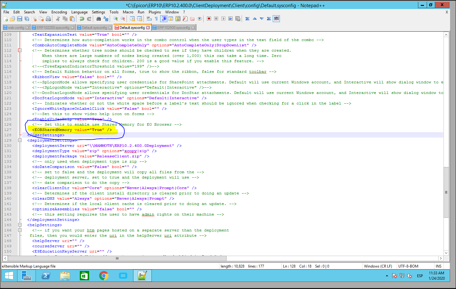Toggle file monitoring eye icon
The width and height of the screenshot is (456, 289).
tap(199, 19)
